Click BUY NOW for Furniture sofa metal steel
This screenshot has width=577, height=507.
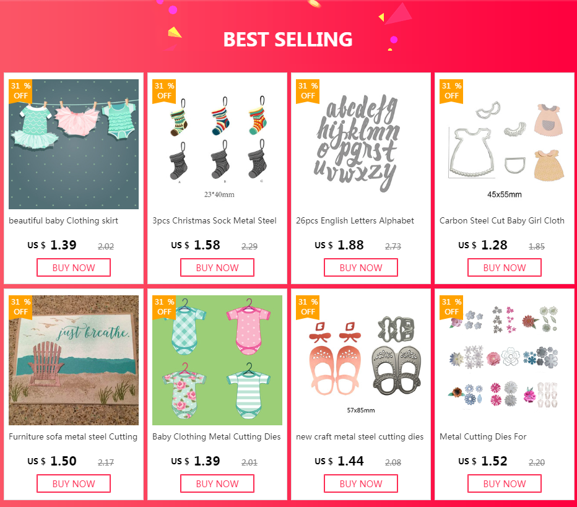74,483
